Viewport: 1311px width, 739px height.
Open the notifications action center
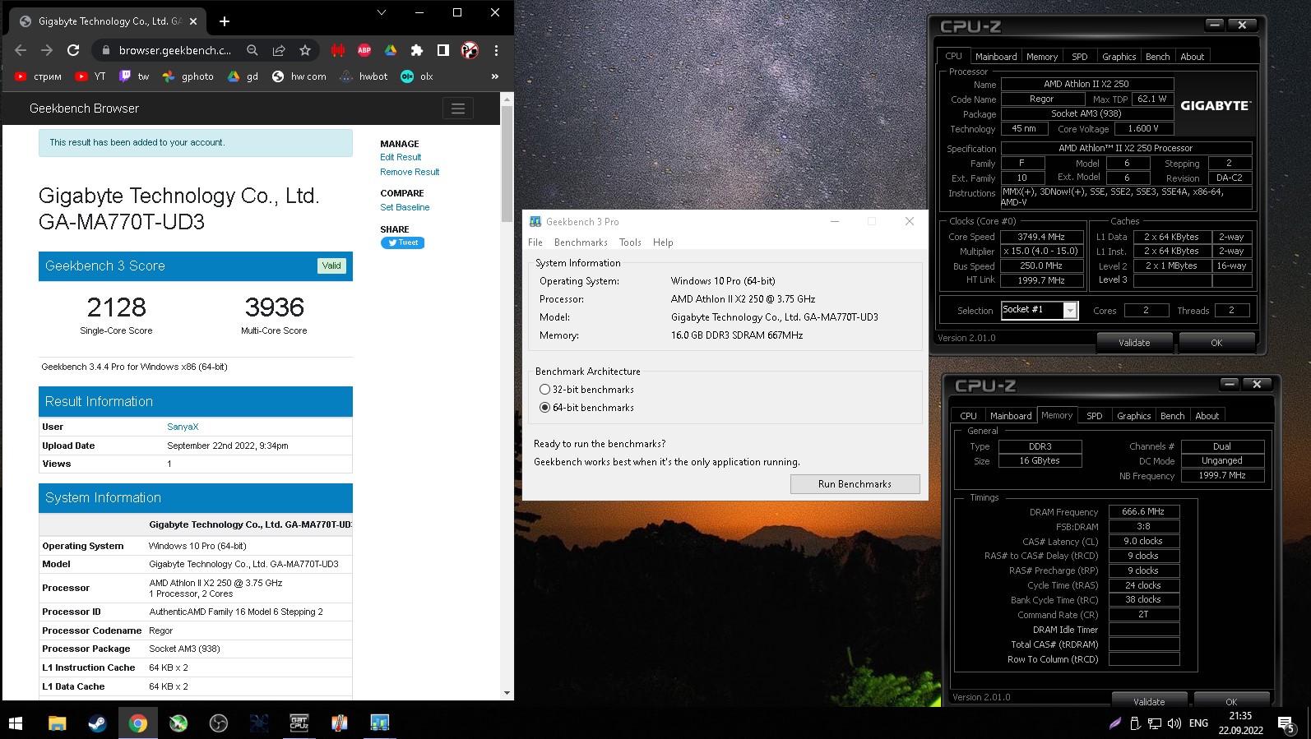click(1287, 723)
